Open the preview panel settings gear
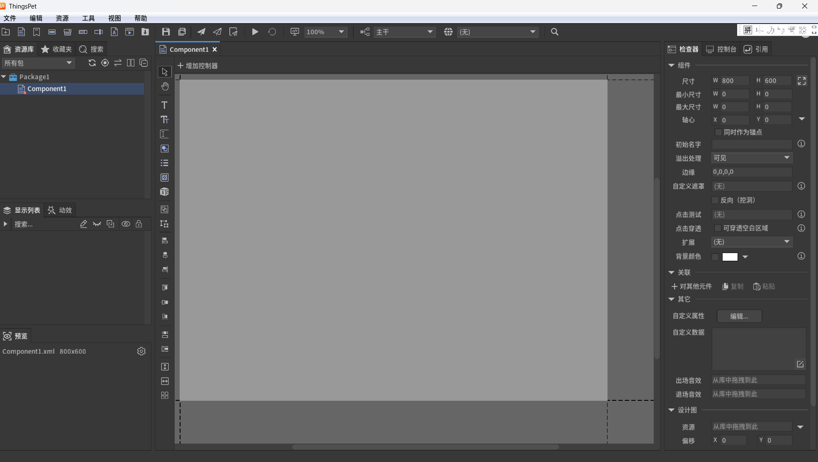Image resolution: width=818 pixels, height=462 pixels. click(141, 351)
